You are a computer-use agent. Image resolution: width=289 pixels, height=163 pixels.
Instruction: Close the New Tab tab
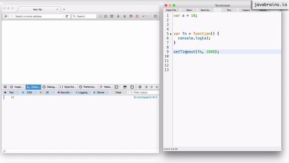point(57,10)
